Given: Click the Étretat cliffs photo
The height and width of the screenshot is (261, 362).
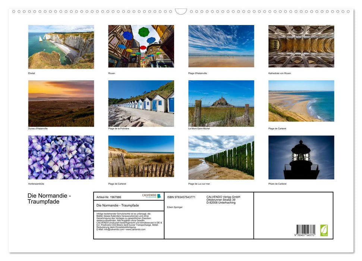Looking at the screenshot, I should [61, 46].
